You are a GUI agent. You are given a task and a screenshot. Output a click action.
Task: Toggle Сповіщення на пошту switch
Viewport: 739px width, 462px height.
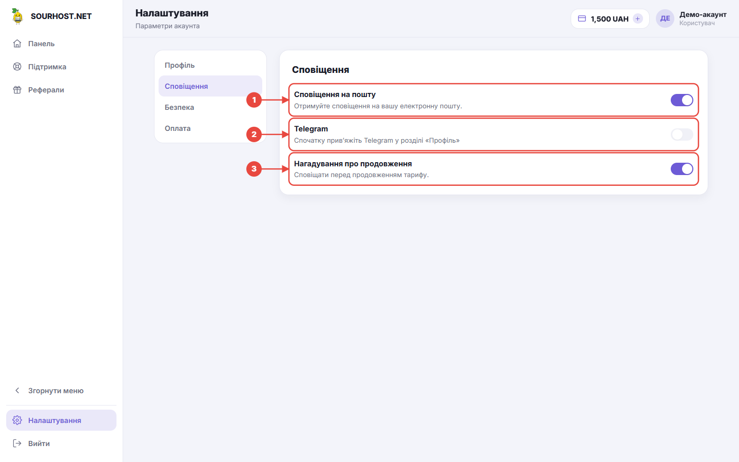[682, 100]
